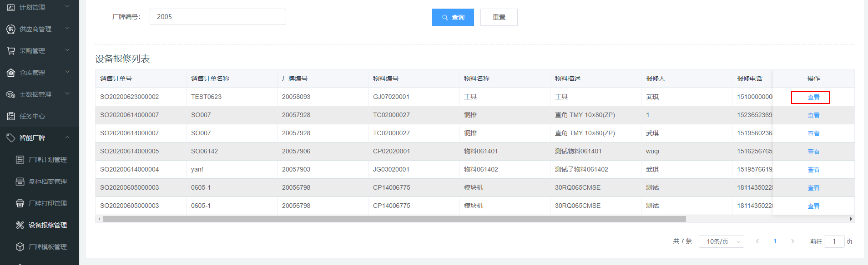Click the smart nameplate tag icon
868x265 pixels.
11,138
